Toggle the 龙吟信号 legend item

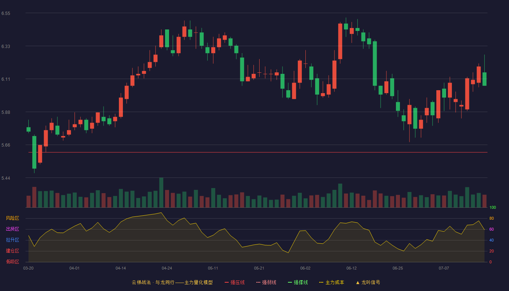368,282
